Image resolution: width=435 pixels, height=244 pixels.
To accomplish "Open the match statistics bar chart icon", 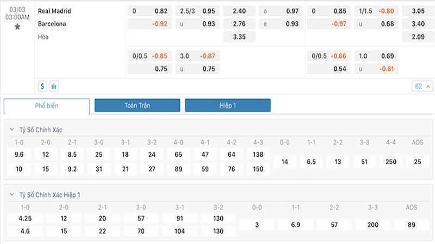I will tap(54, 86).
